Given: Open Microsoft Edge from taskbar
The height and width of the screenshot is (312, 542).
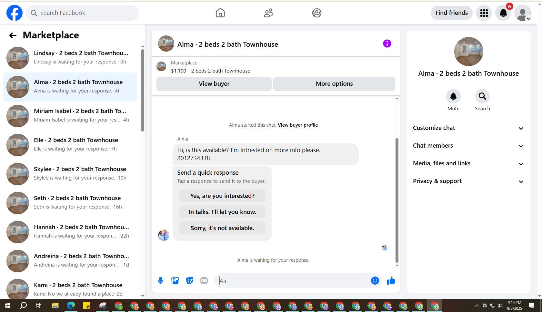Looking at the screenshot, I should click(71, 306).
